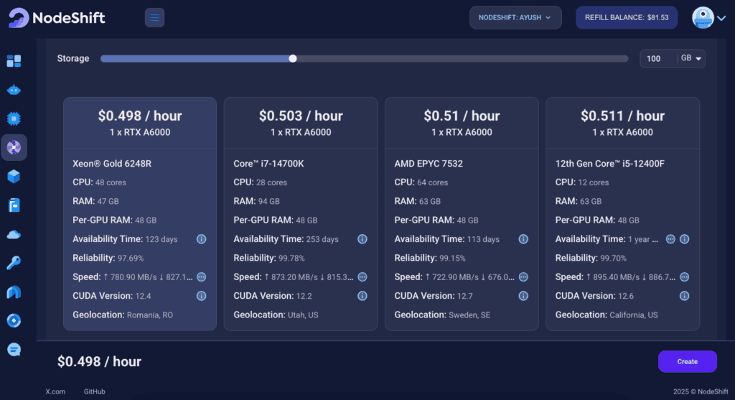Click the cloud icon in sidebar
The height and width of the screenshot is (400, 735).
[x=14, y=234]
